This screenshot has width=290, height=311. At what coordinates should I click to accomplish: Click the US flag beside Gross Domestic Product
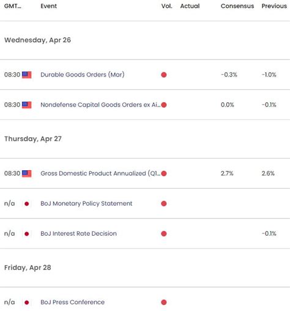click(27, 174)
